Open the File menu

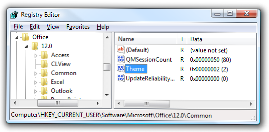tap(18, 27)
